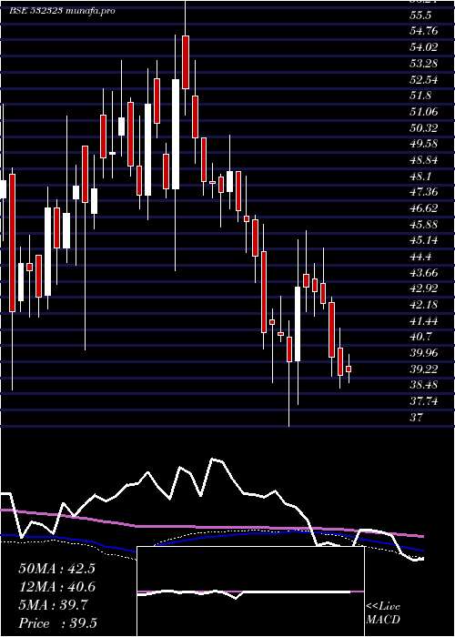455x637 pixels.
Task: Click the '50MA : 42.5' readout
Action: pos(56,569)
